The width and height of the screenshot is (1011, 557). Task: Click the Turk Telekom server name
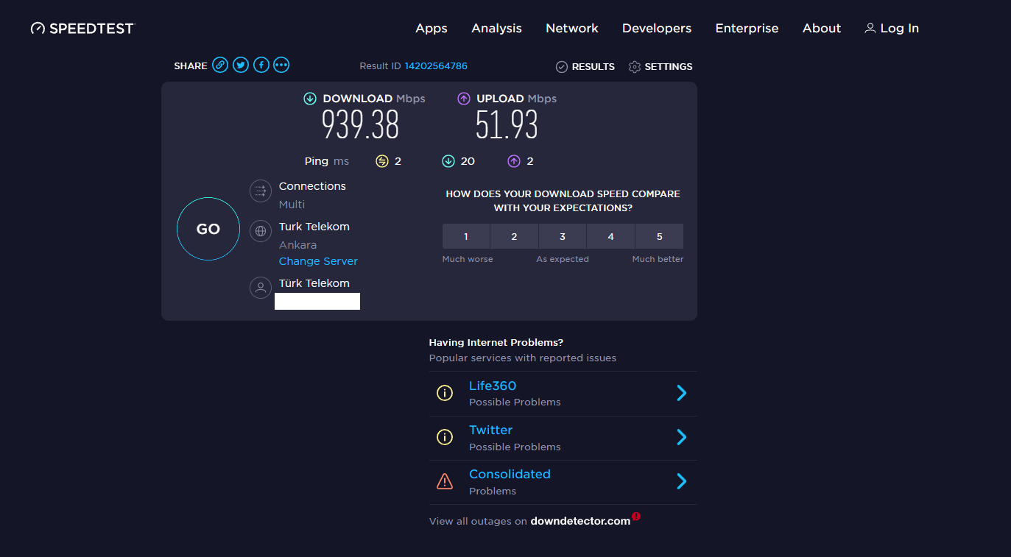[314, 227]
